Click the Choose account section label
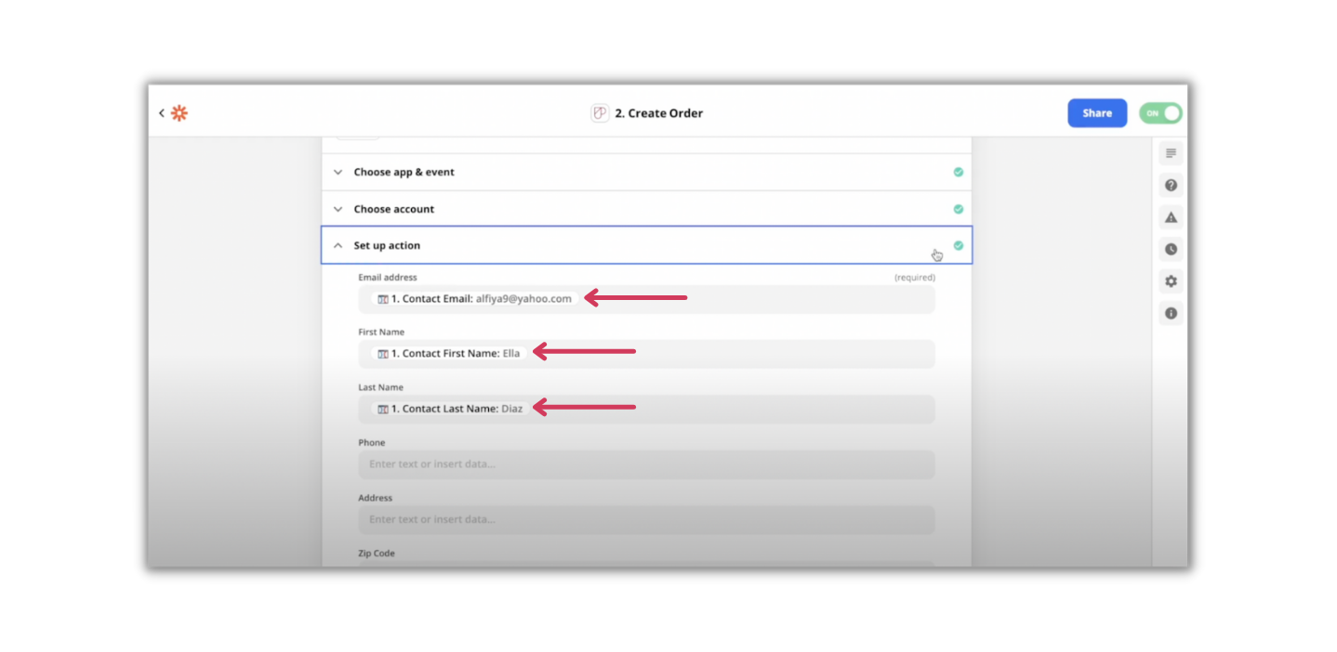 393,209
